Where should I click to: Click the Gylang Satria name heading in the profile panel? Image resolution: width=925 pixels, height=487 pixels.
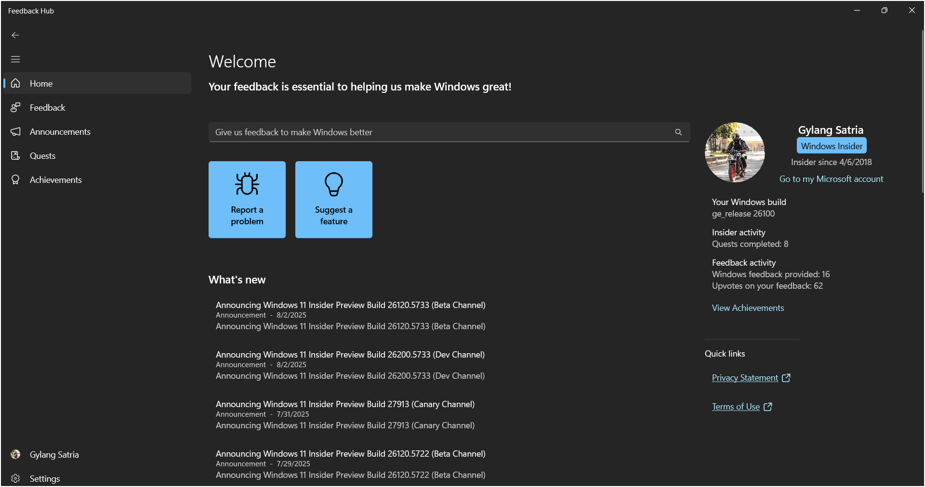tap(831, 130)
